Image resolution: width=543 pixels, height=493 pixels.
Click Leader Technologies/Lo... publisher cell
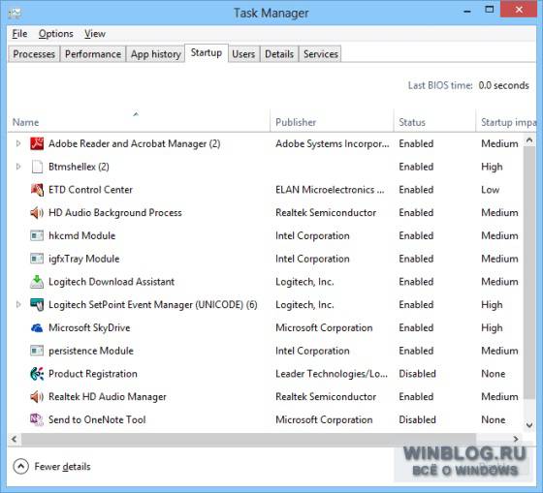(x=332, y=374)
